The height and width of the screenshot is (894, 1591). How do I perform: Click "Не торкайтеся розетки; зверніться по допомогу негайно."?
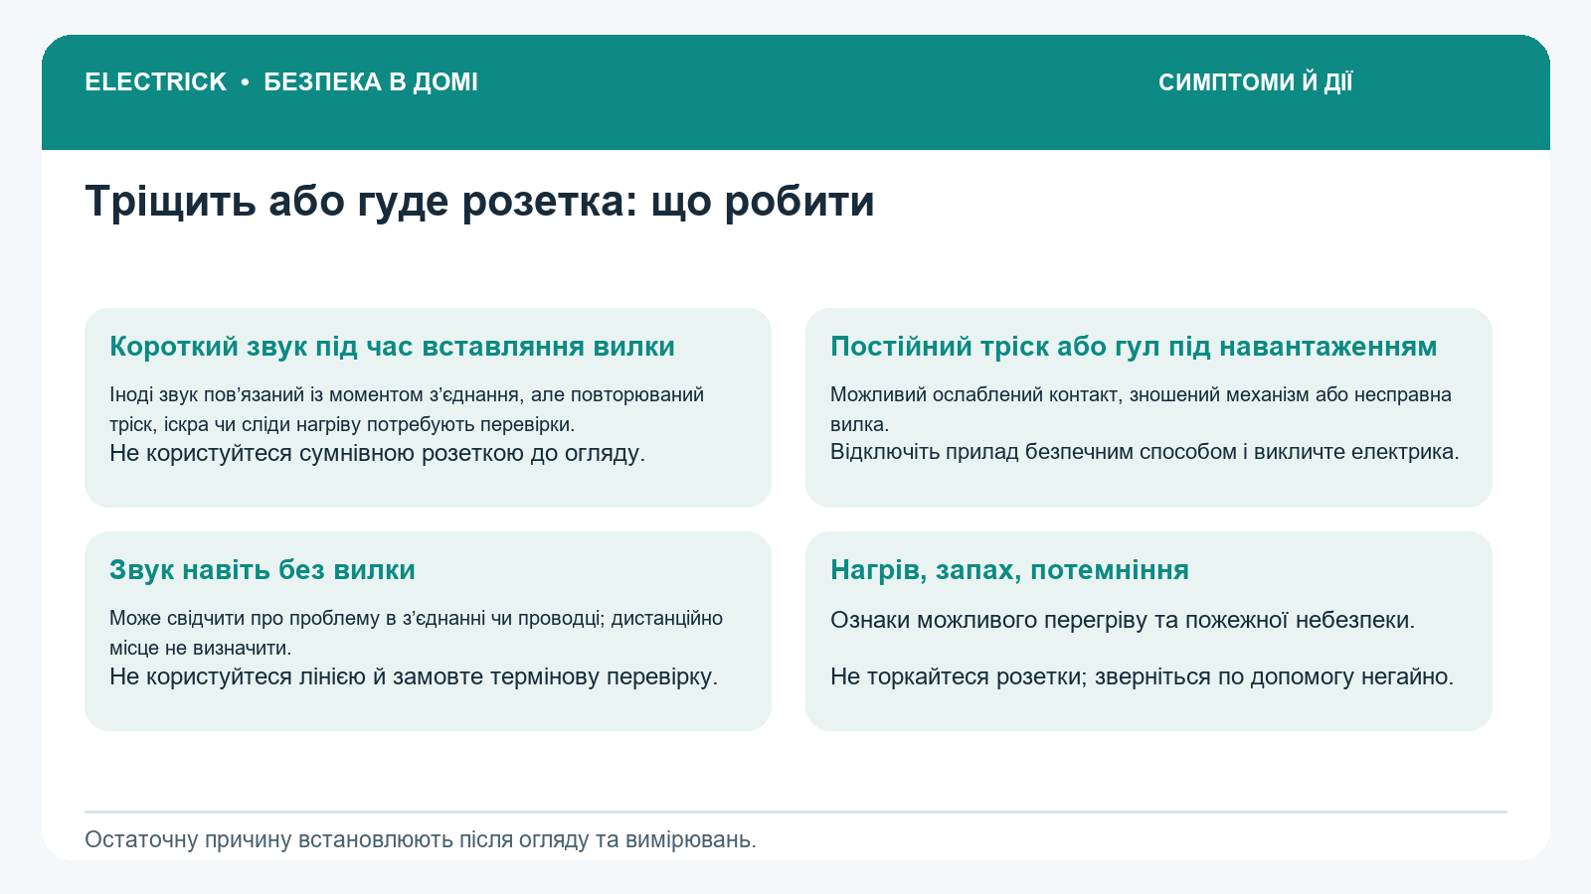click(1142, 677)
